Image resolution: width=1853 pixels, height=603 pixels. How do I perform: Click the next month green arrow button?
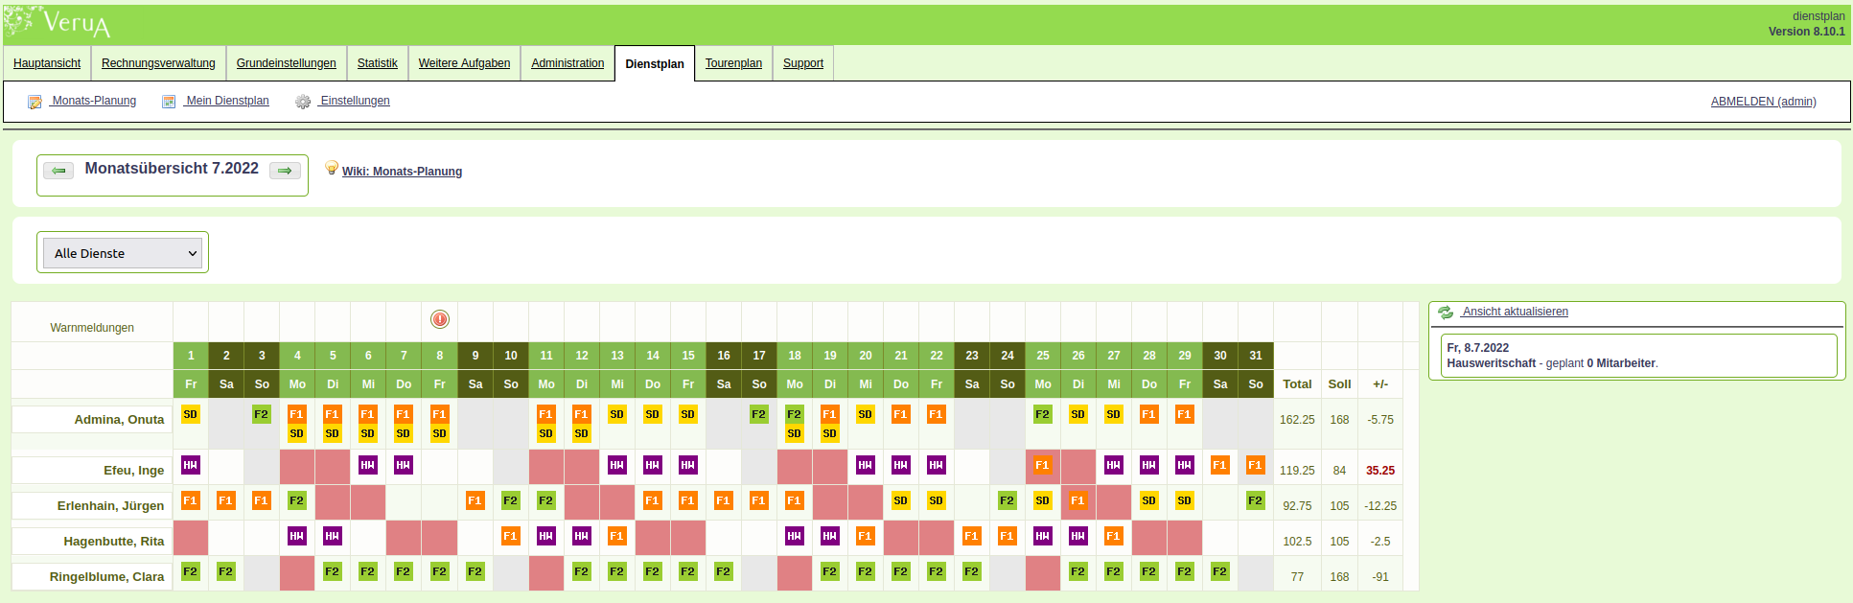pyautogui.click(x=285, y=171)
